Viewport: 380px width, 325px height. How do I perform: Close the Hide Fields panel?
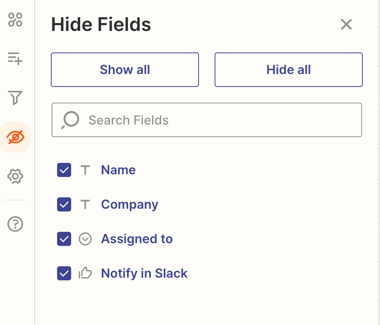point(346,25)
